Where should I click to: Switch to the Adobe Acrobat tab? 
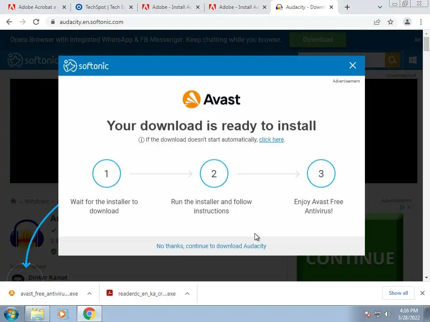click(37, 7)
